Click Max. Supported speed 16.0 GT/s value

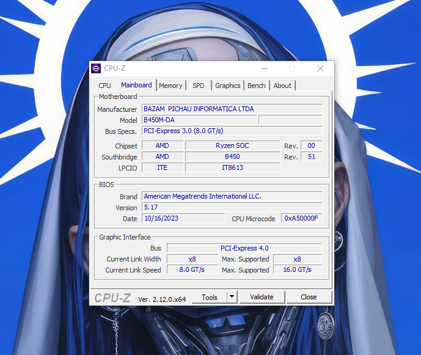(x=297, y=269)
